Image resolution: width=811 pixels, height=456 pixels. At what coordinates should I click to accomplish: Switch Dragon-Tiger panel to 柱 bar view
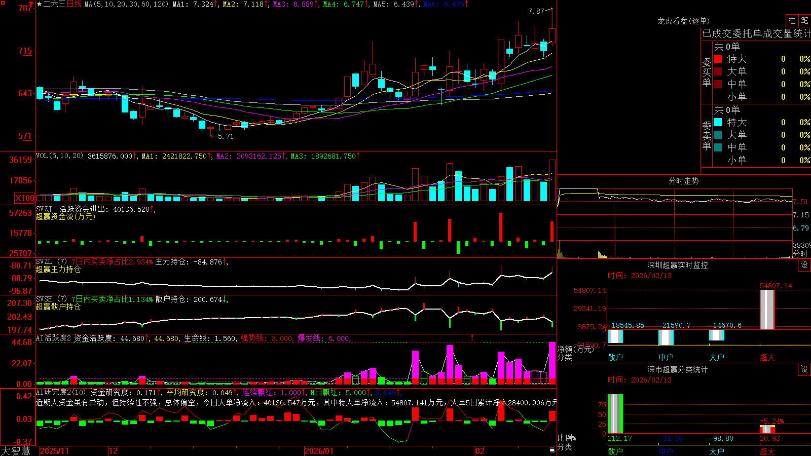point(792,20)
